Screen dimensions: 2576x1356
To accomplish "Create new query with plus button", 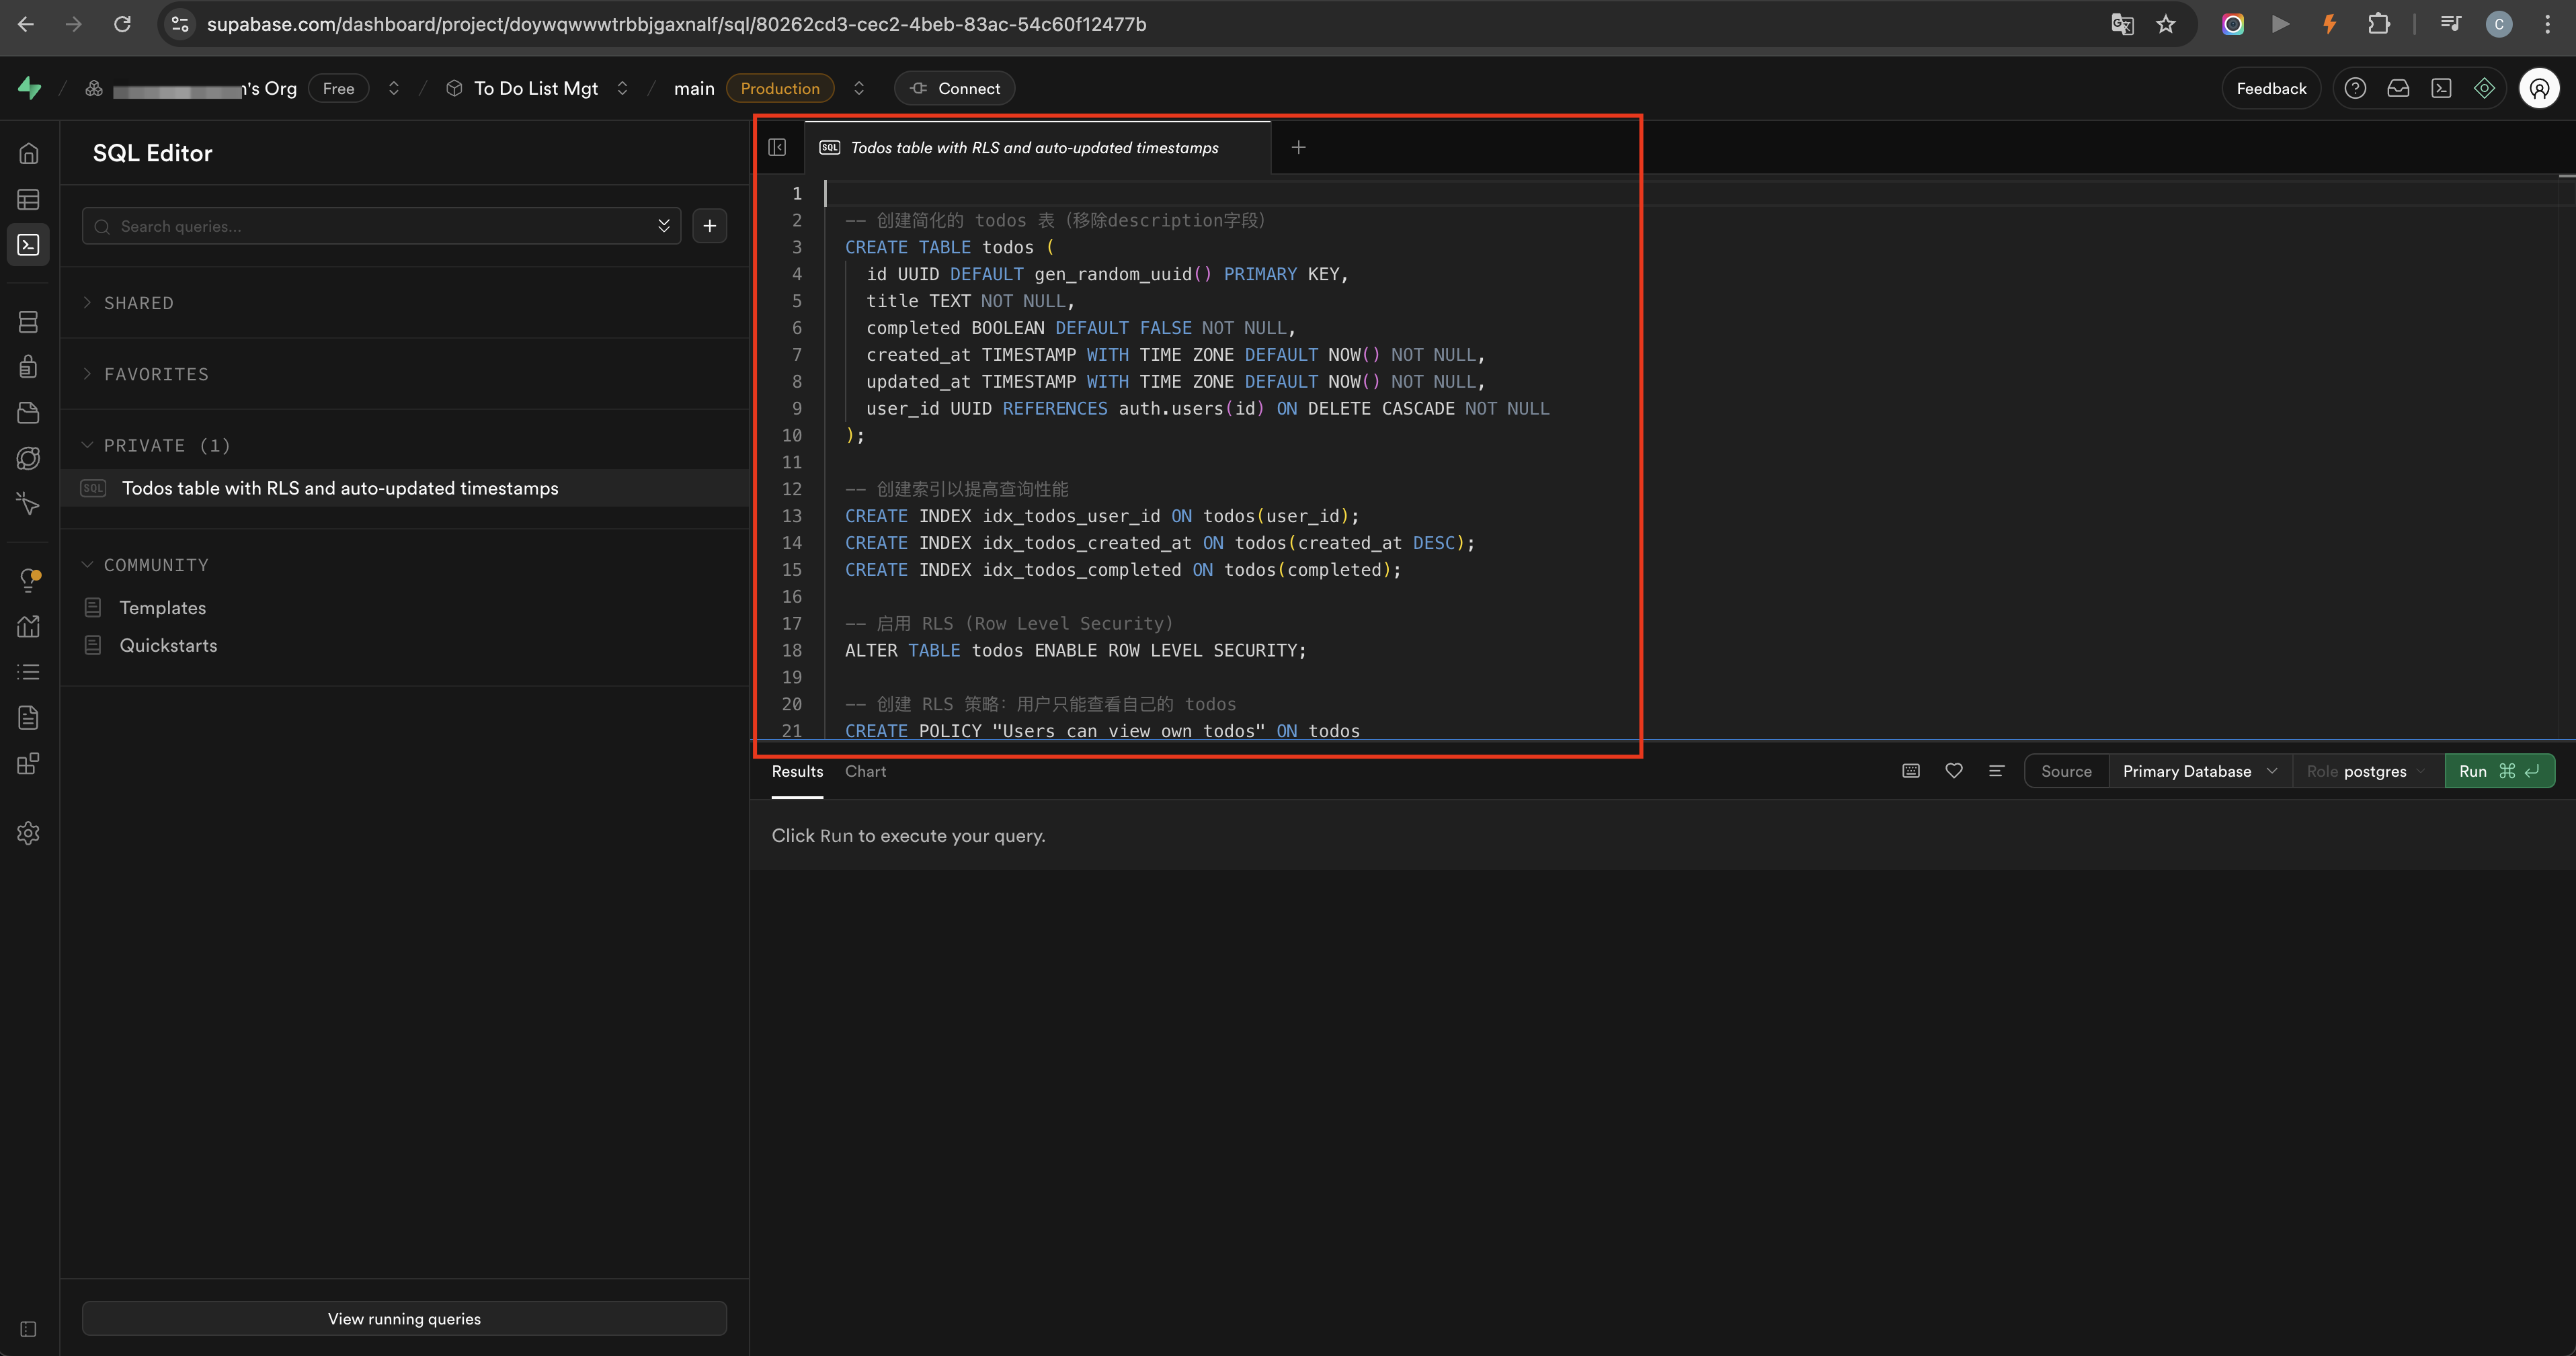I will [x=709, y=226].
